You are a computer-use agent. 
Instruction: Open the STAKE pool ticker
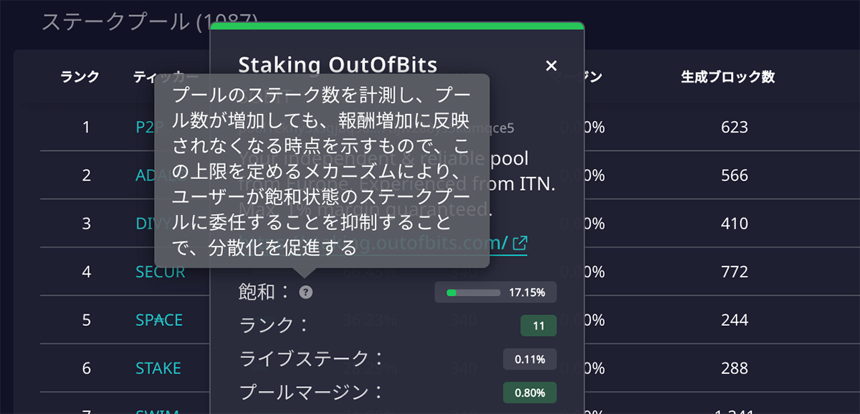click(158, 368)
